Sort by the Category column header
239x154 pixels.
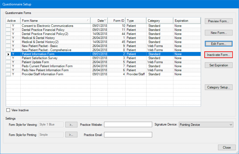click(x=160, y=21)
